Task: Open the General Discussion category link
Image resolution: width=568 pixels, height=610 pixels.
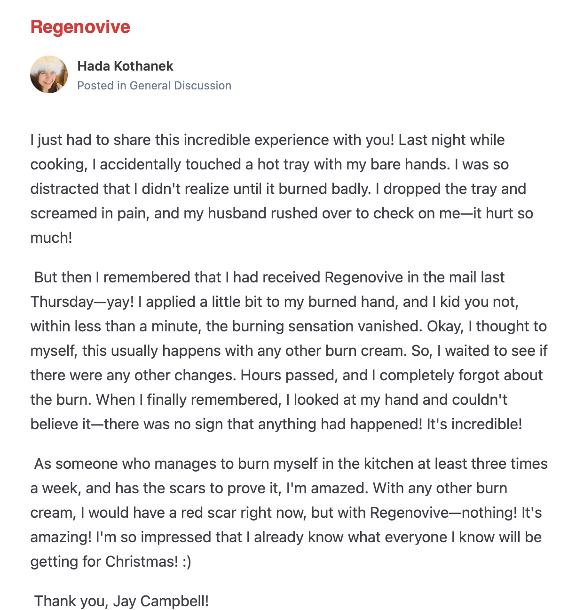Action: point(180,86)
